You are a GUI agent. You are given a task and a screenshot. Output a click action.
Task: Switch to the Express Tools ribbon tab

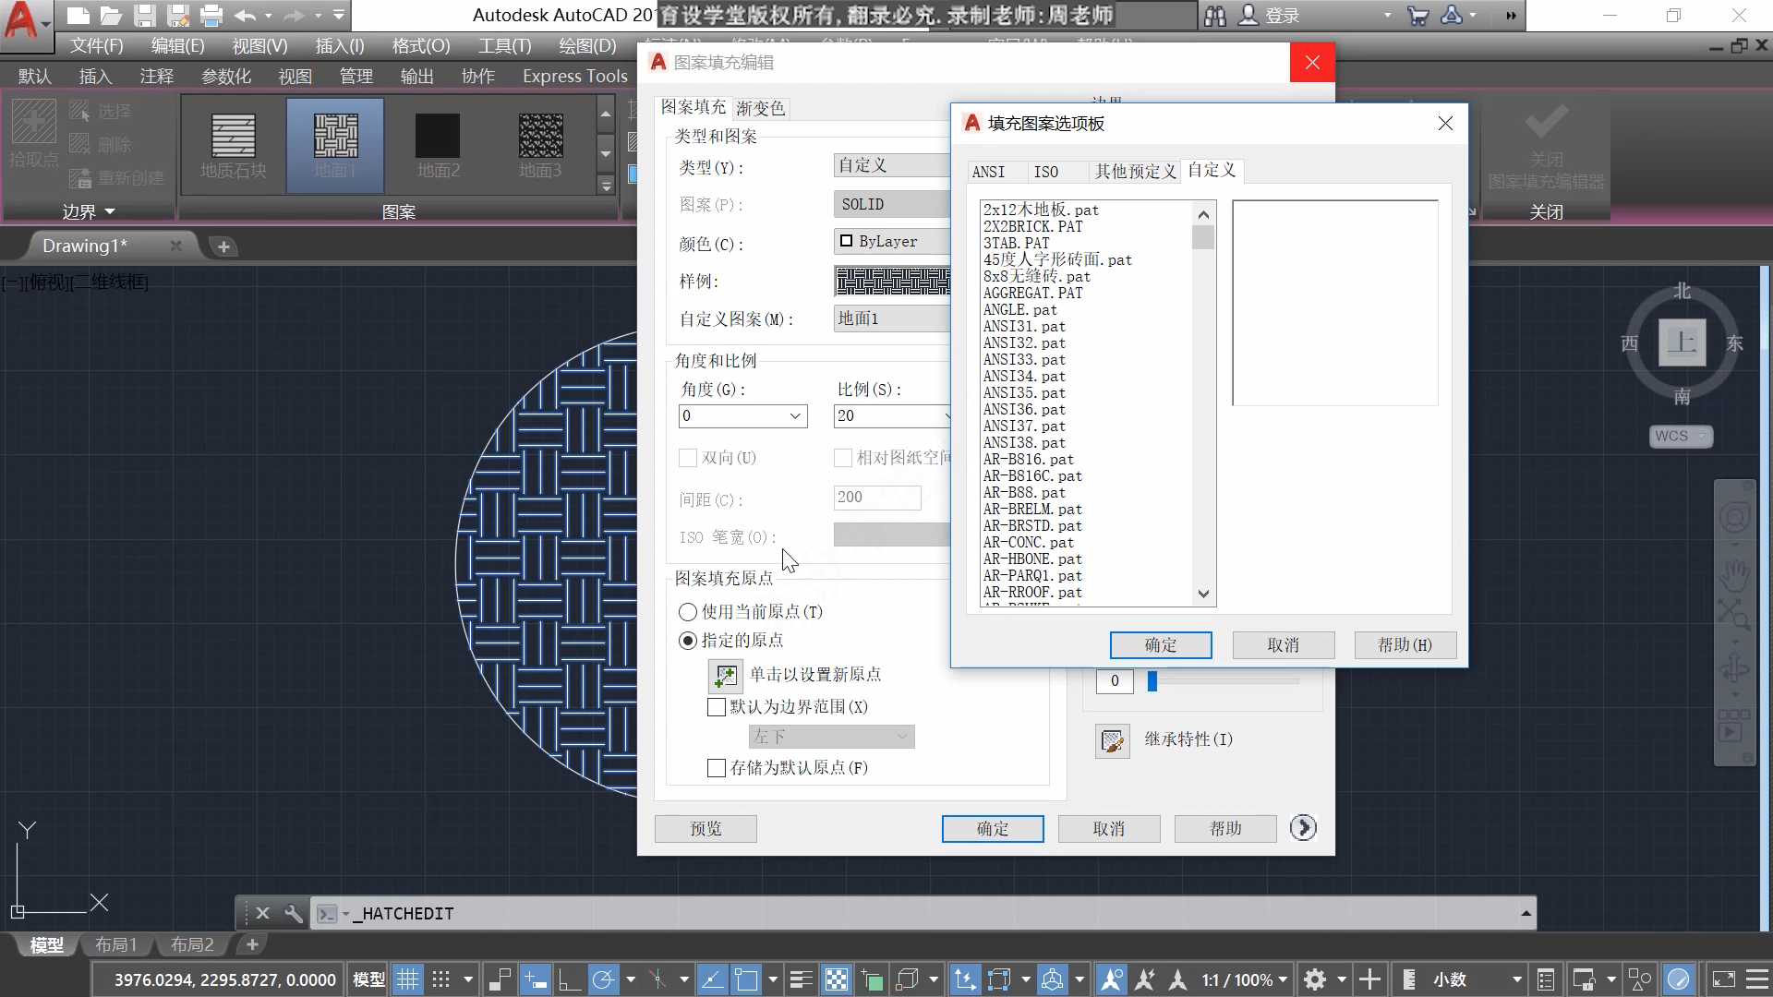click(x=574, y=77)
